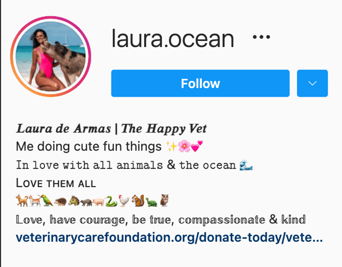Open the veterinarycarefoundation.org donate link

[169, 238]
